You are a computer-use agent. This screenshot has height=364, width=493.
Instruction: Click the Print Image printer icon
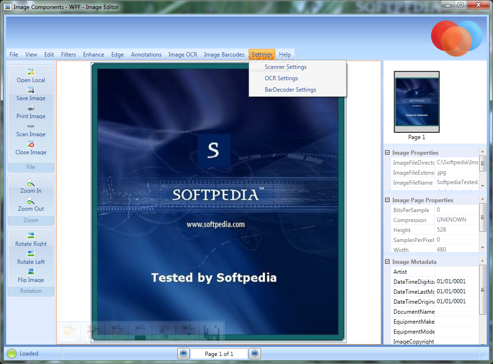pyautogui.click(x=31, y=108)
